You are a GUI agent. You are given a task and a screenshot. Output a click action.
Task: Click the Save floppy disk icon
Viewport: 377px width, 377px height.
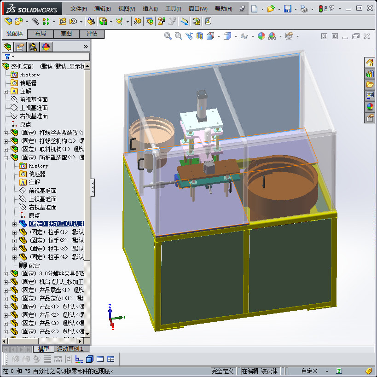click(288, 9)
